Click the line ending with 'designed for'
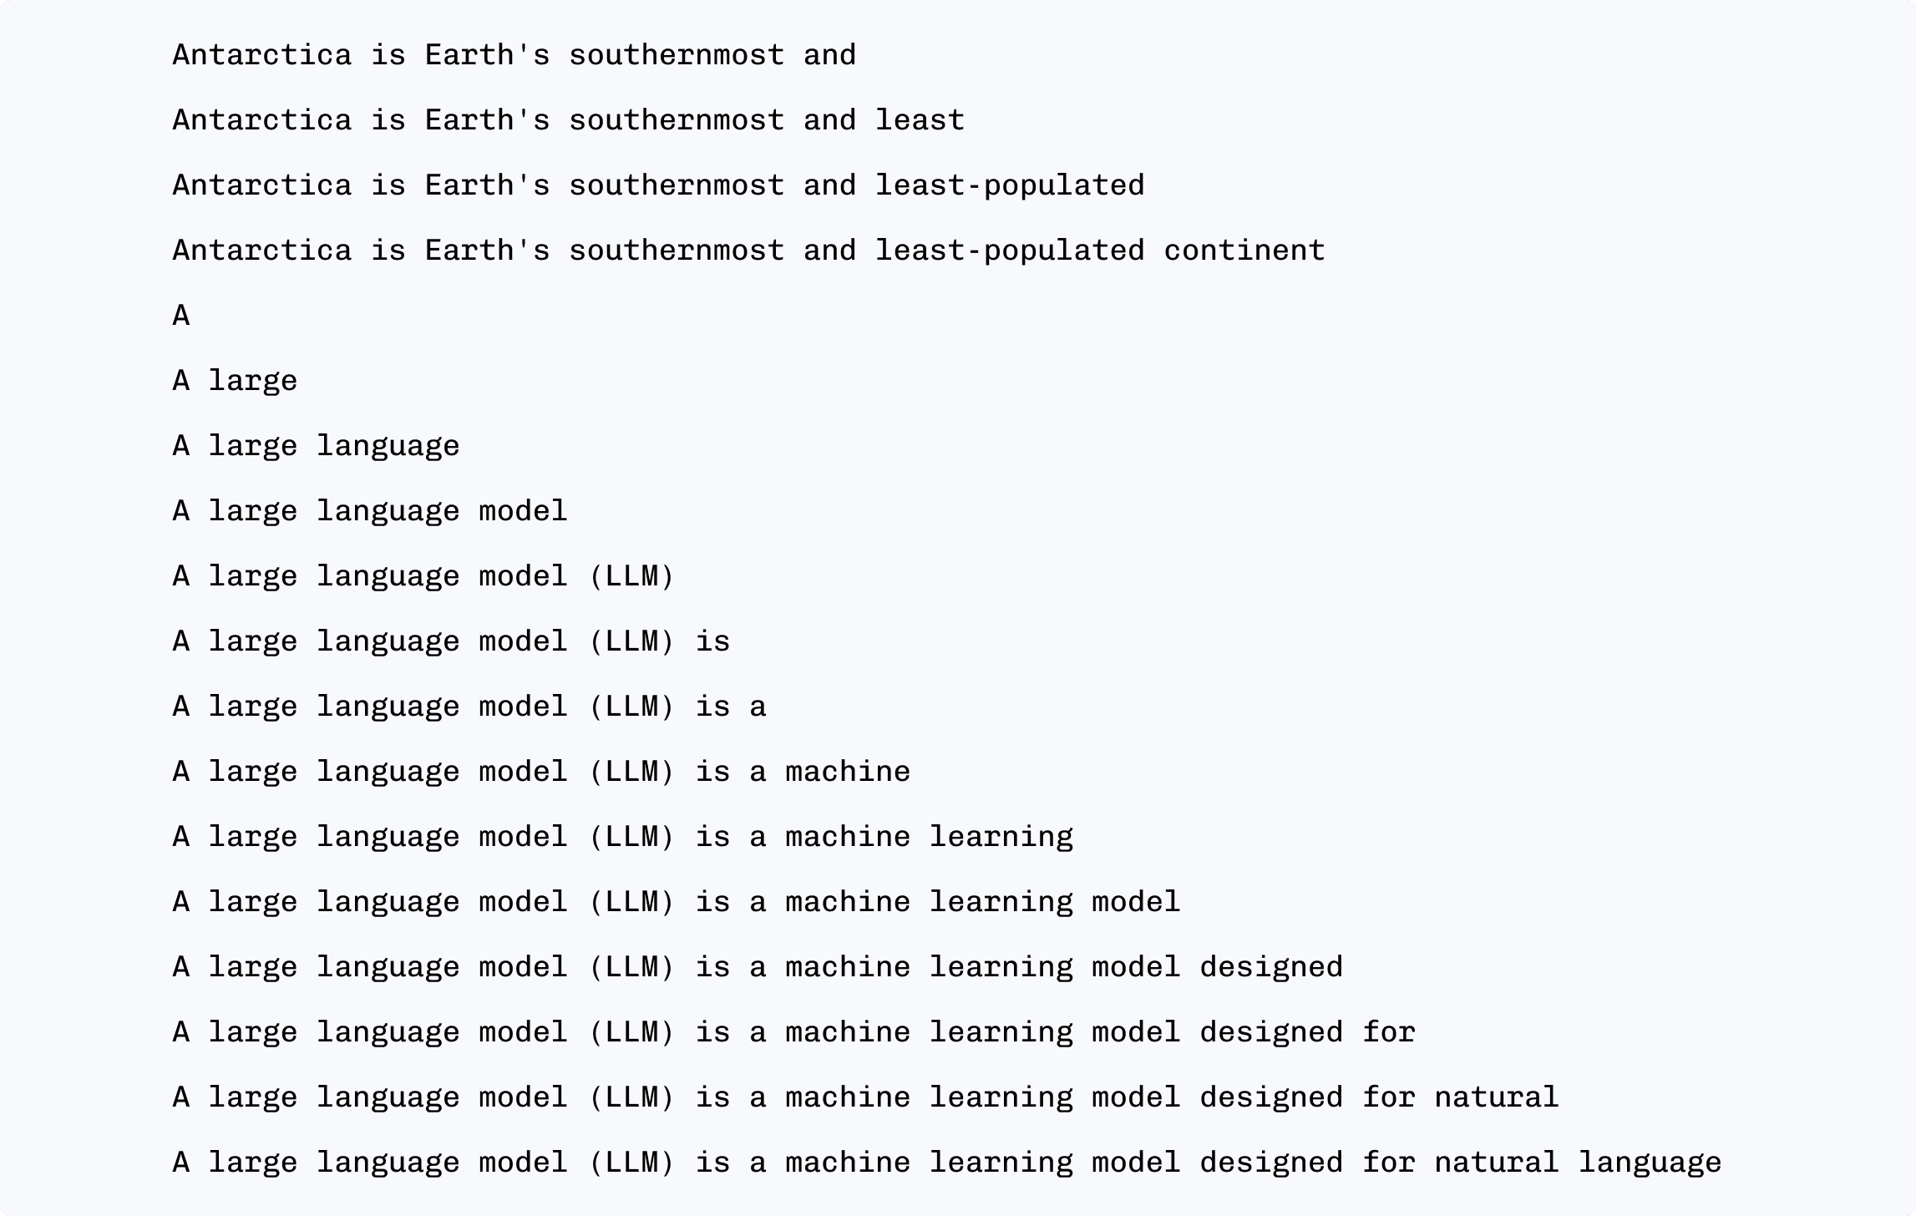 (794, 1032)
